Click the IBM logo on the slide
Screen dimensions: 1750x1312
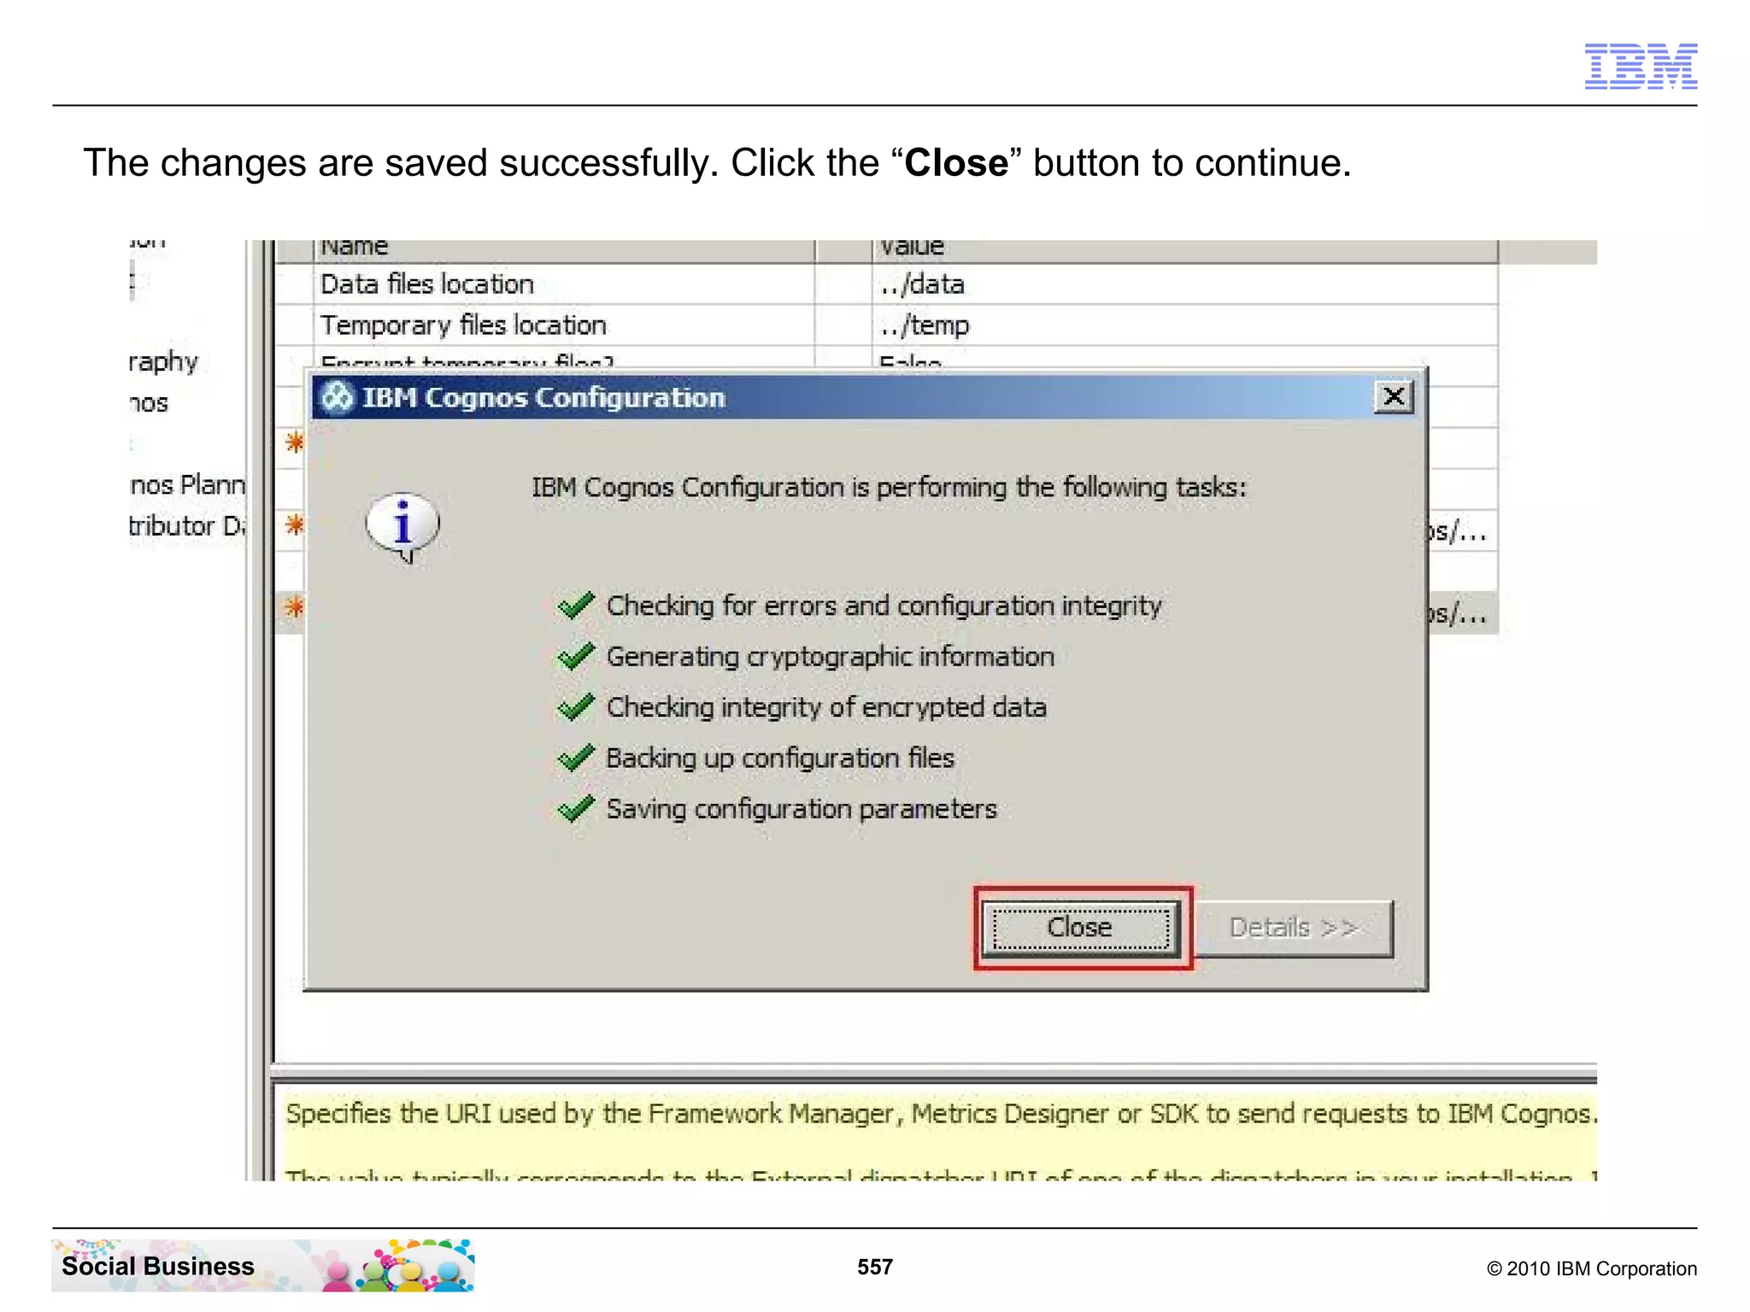click(1641, 66)
